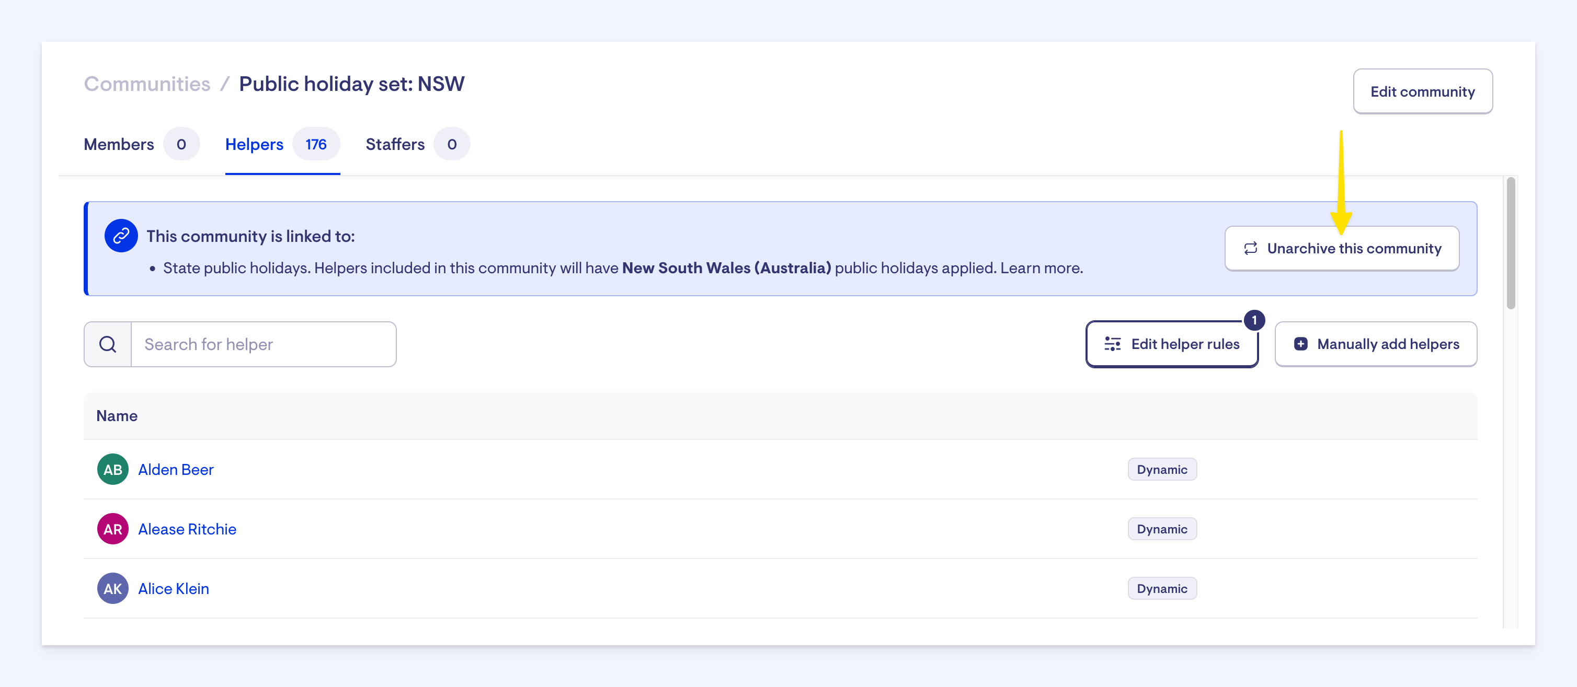Click the search magnifier icon
The height and width of the screenshot is (687, 1577).
[108, 344]
